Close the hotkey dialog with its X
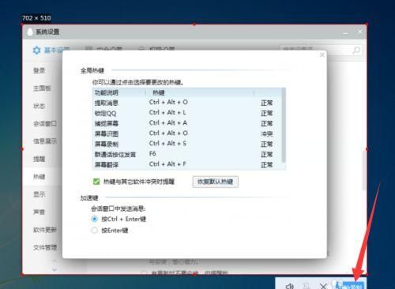Screen dimensions: 395x289 (x=322, y=54)
